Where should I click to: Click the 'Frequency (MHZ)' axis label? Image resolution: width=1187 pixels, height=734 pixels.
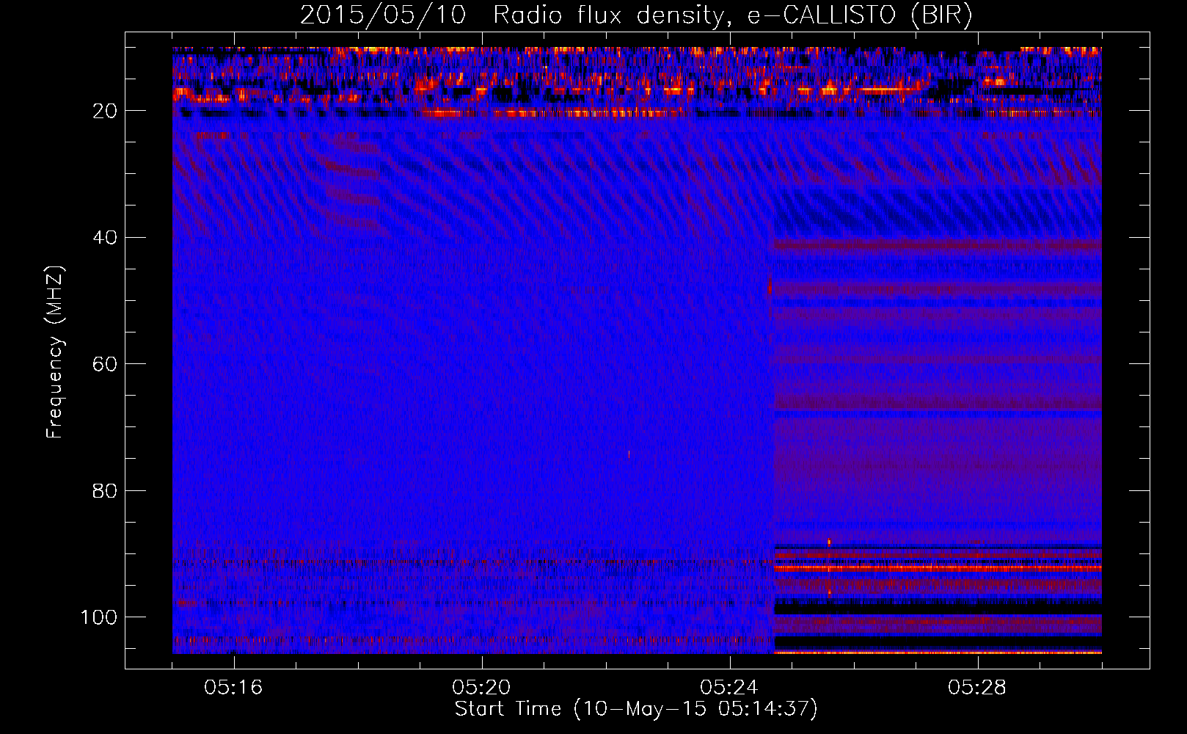(x=55, y=352)
